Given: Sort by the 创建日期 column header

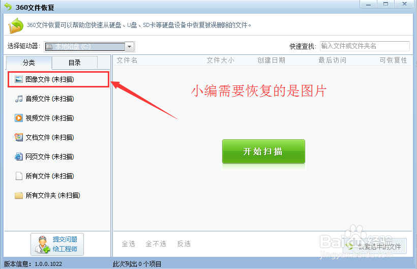Looking at the screenshot, I should (x=271, y=60).
